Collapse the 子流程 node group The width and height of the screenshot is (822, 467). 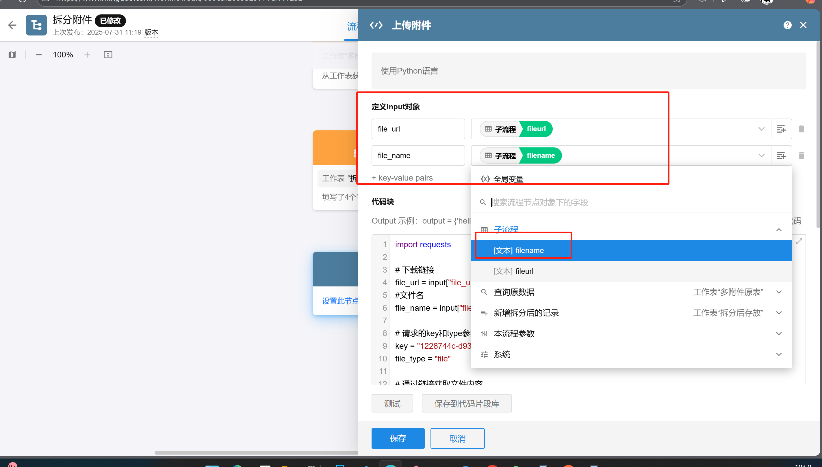pyautogui.click(x=779, y=230)
